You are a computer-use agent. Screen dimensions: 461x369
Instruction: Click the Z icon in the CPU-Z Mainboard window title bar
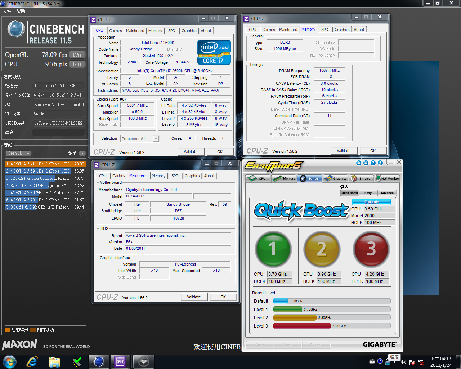[x=96, y=165]
